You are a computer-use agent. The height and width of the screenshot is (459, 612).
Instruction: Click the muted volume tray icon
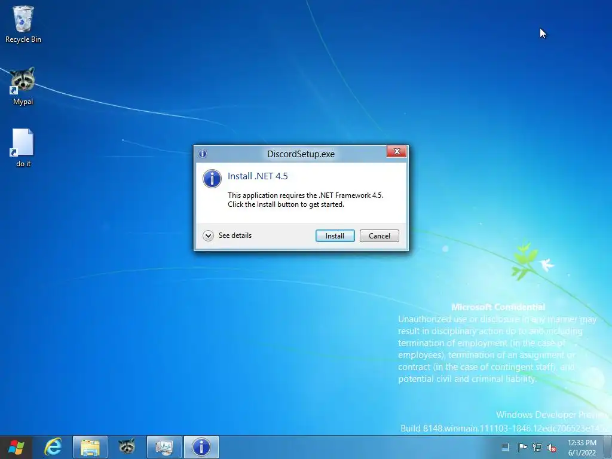point(552,448)
